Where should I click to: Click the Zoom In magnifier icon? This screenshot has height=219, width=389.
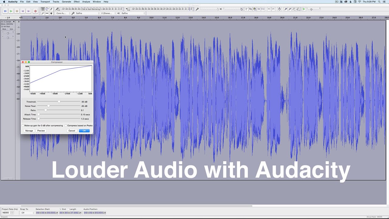click(286, 9)
